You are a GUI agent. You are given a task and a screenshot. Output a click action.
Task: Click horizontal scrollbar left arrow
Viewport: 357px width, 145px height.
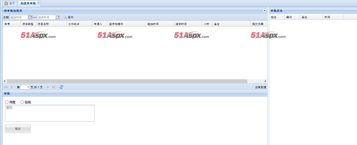pyautogui.click(x=5, y=81)
